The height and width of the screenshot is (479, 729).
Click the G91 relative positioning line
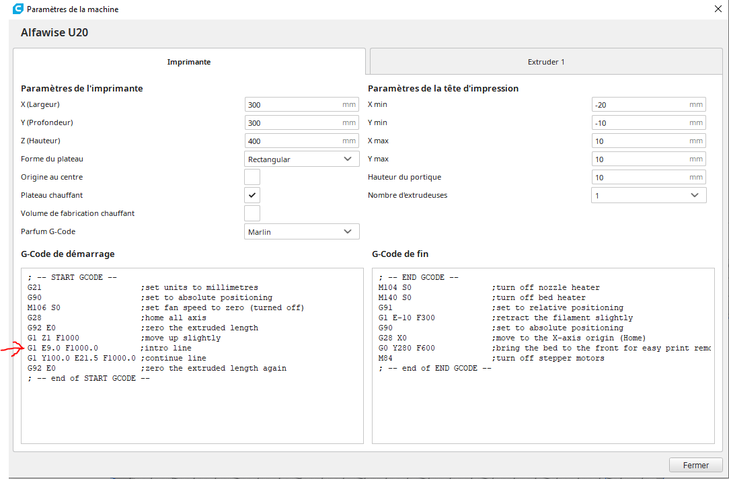501,307
